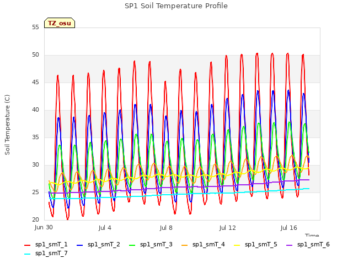This screenshot has height=264, width=353.
Task: Click the 55 y-axis tick label
Action: tap(35, 28)
